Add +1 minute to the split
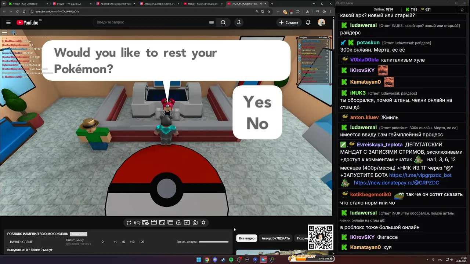 pyautogui.click(x=115, y=242)
